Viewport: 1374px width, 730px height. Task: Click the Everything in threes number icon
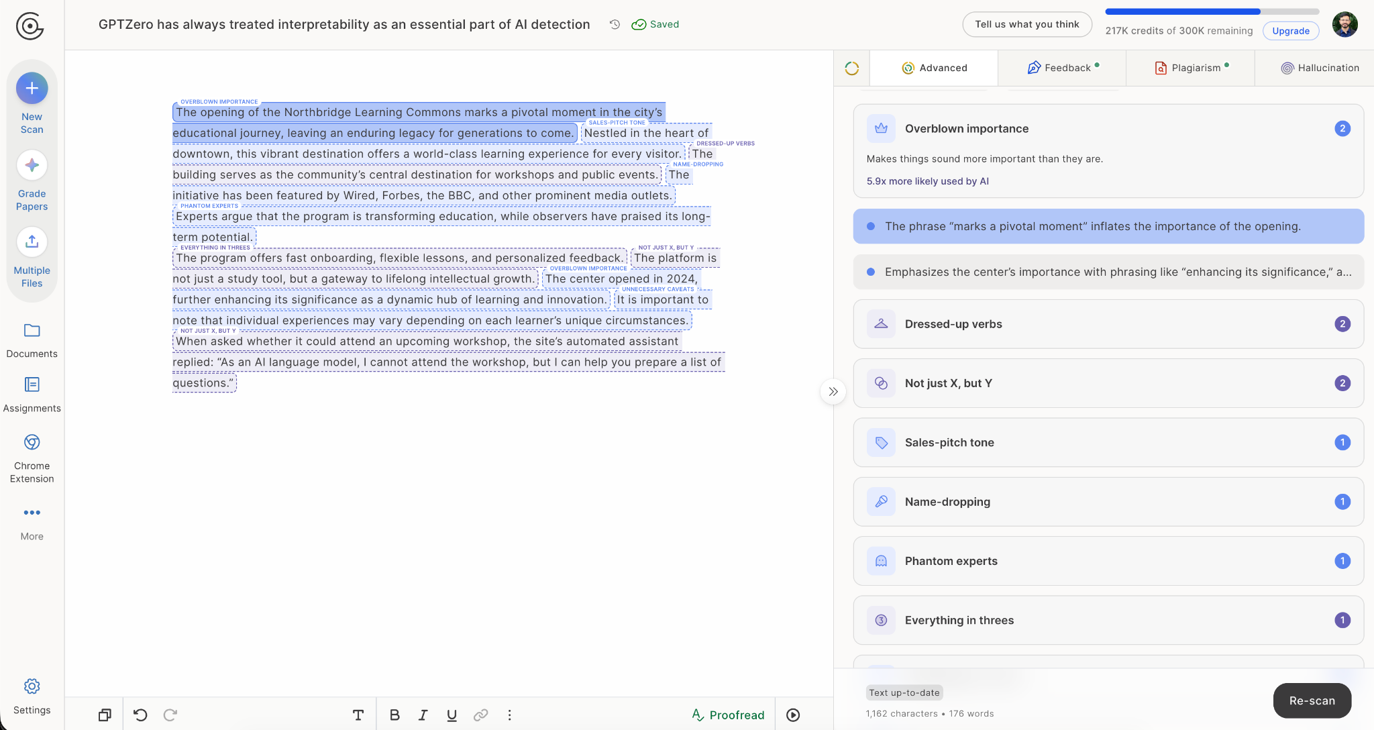pos(881,620)
